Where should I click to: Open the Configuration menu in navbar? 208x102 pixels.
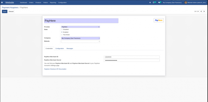pos(62,3)
